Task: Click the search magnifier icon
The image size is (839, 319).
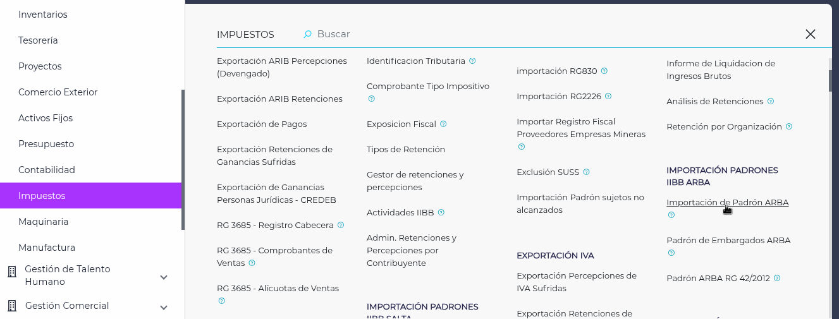Action: (x=308, y=34)
